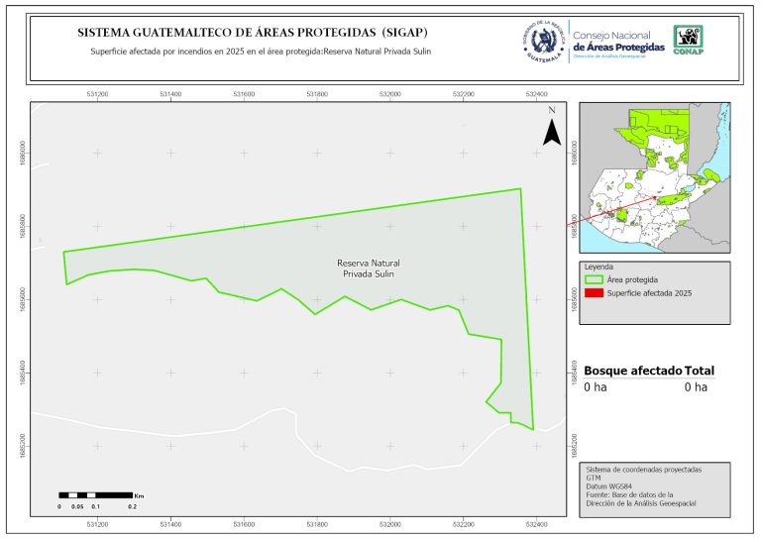Click the Consejo Nacional de Áreas Protegidas logo text

619,42
